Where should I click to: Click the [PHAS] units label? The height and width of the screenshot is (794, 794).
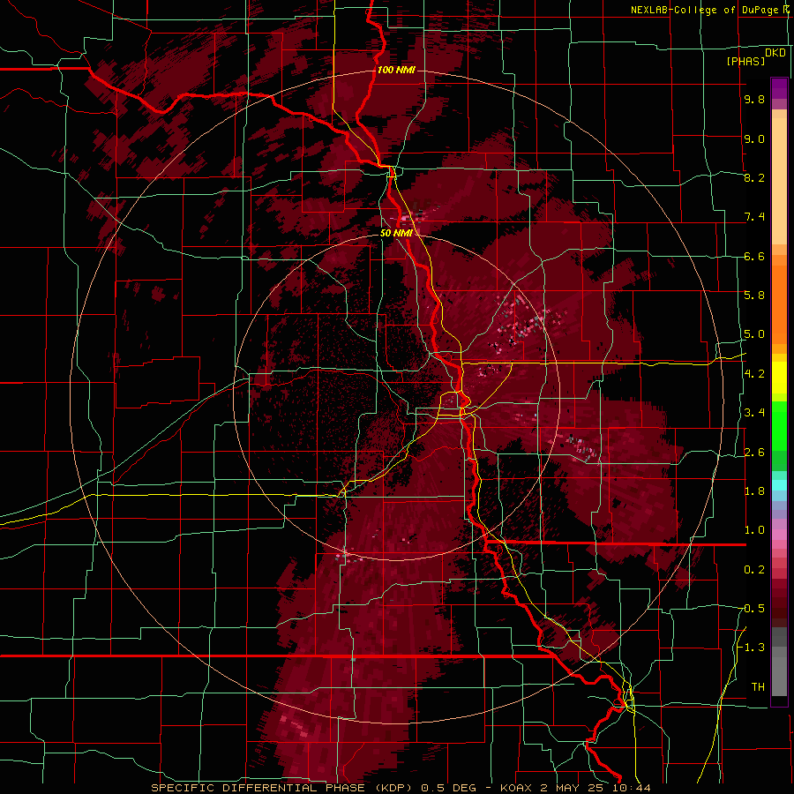click(x=745, y=61)
